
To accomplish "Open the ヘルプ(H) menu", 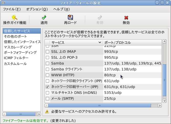I will 61,9.
